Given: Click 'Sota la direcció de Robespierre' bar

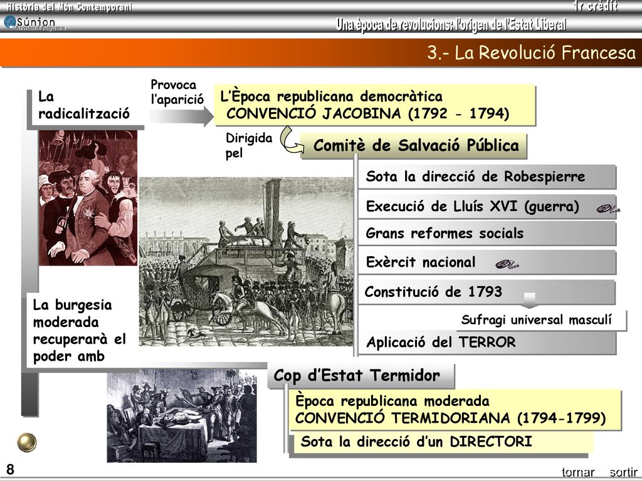Looking at the screenshot, I should 487,177.
